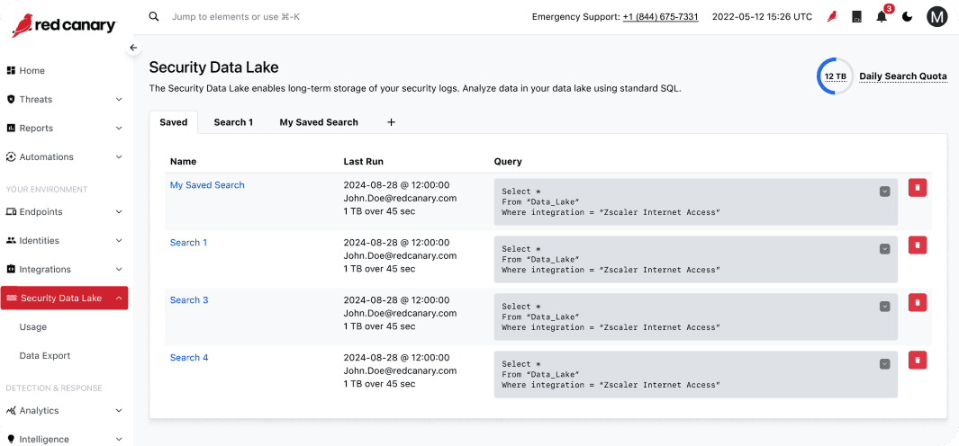
Task: Click the red canary icon in header
Action: pos(832,17)
